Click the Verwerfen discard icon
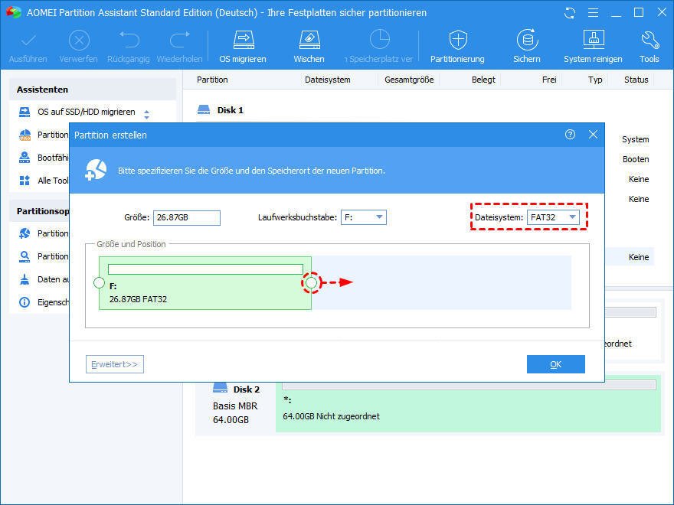The width and height of the screenshot is (674, 505). click(79, 41)
